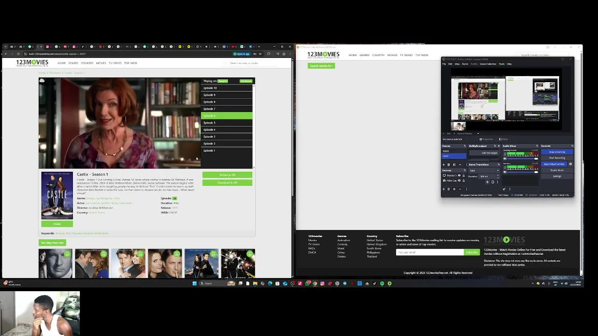Image resolution: width=598 pixels, height=336 pixels.
Task: Open View menu in OBS
Action: click(457, 64)
